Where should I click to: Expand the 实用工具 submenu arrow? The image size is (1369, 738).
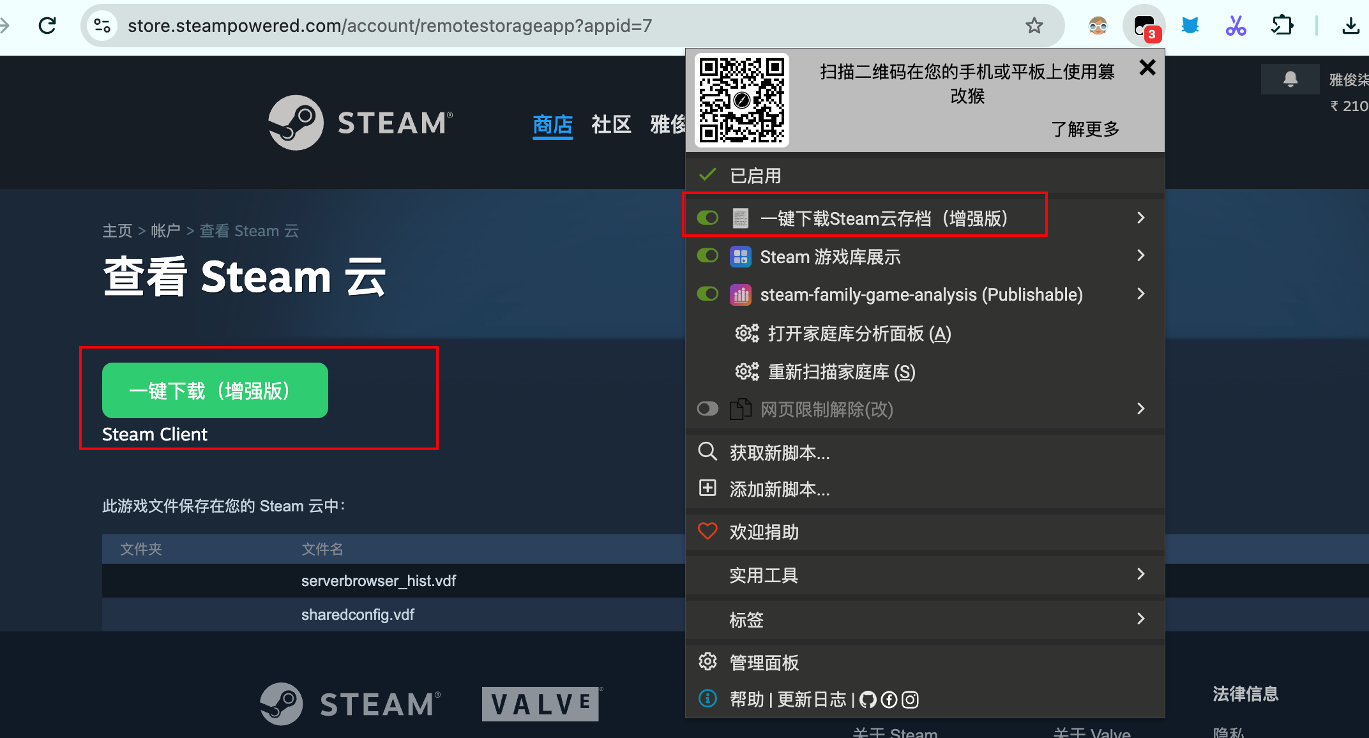click(x=1140, y=574)
